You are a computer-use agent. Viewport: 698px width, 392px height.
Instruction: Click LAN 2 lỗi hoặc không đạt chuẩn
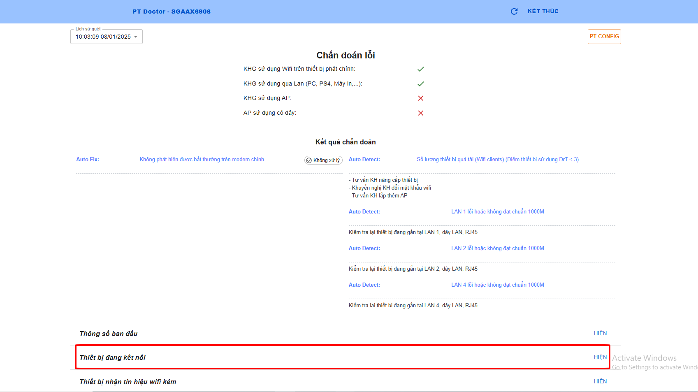tap(497, 248)
